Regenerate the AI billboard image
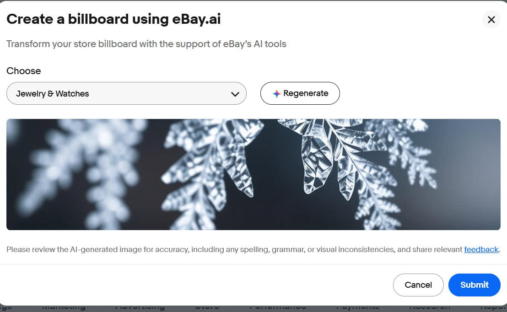Screen dimensions: 507x312 tap(300, 93)
